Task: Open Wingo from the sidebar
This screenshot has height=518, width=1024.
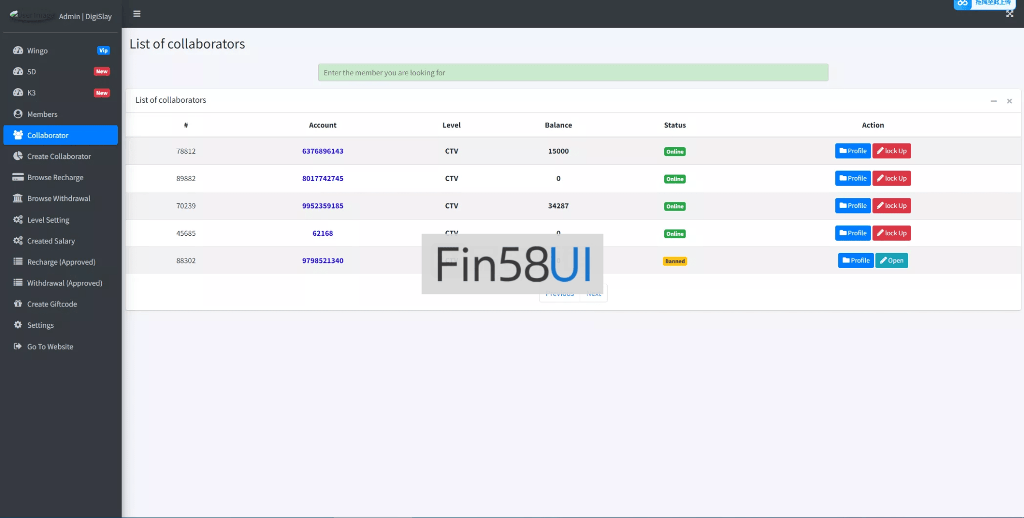Action: [x=37, y=51]
